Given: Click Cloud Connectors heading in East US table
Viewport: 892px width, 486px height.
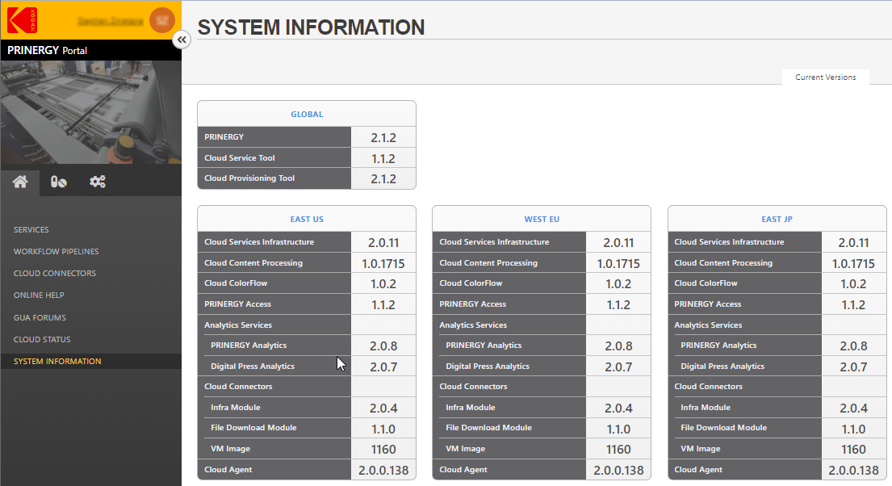Looking at the screenshot, I should 238,387.
